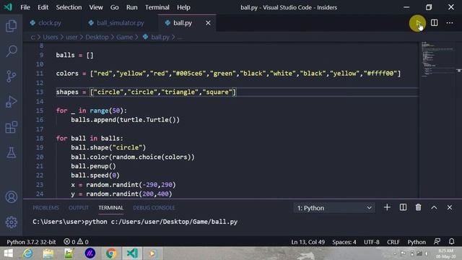The width and height of the screenshot is (462, 260).
Task: Open the Windows Start button
Action: (x=8, y=253)
